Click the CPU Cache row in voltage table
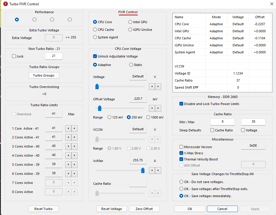Viewport: 276px width, 215px height. [x=222, y=38]
